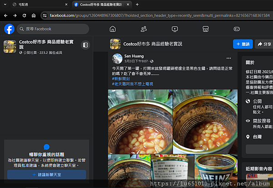This screenshot has height=188, width=273.
Task: Select the Costco好市多 Facebook browser tab
Action: (x=102, y=5)
